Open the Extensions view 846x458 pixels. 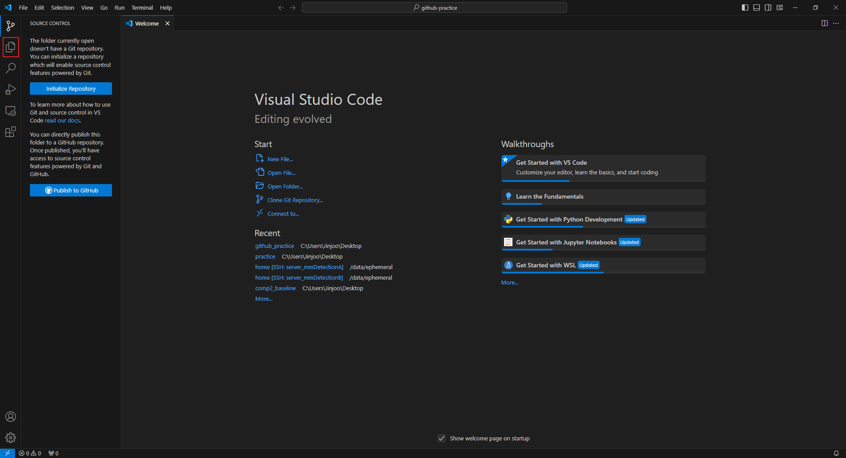[x=11, y=132]
